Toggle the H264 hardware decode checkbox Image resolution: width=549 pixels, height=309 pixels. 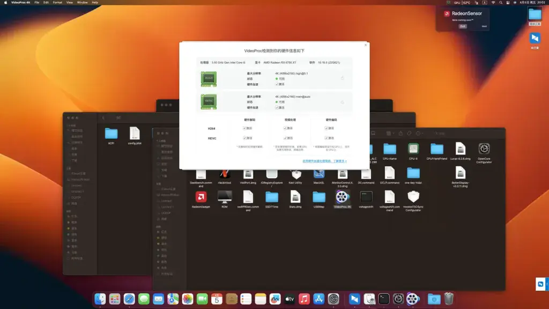[244, 128]
